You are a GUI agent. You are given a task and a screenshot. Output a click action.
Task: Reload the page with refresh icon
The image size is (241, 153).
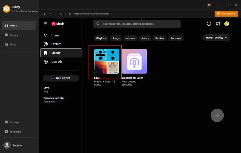(61, 14)
